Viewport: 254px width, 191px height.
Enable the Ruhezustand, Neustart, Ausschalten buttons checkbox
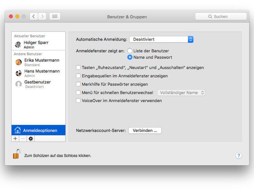pos(78,67)
